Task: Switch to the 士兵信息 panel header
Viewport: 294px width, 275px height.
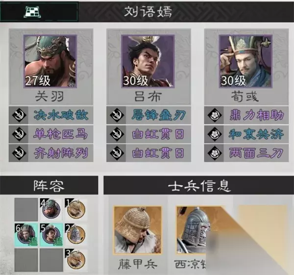Action: [199, 185]
